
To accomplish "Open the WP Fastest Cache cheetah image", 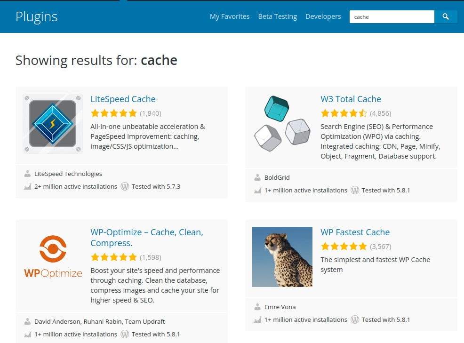I will (282, 256).
